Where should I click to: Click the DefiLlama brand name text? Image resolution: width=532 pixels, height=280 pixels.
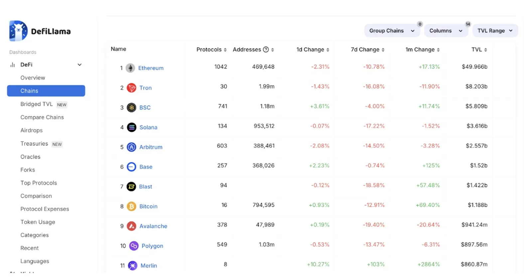tap(51, 32)
